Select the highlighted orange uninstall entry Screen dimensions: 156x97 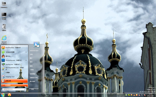coord(14,81)
